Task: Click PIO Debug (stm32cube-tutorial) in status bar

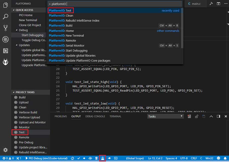Action: click(47, 158)
